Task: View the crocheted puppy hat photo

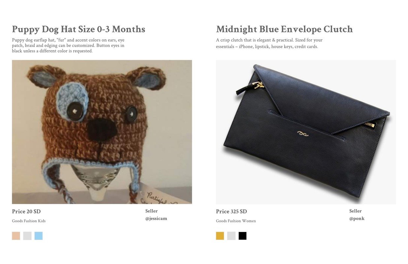Action: tap(102, 132)
